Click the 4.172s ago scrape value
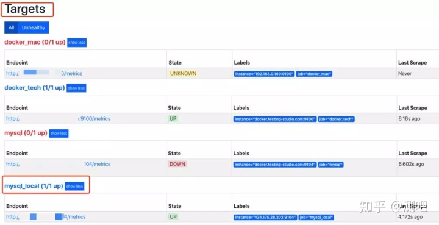 pos(410,217)
